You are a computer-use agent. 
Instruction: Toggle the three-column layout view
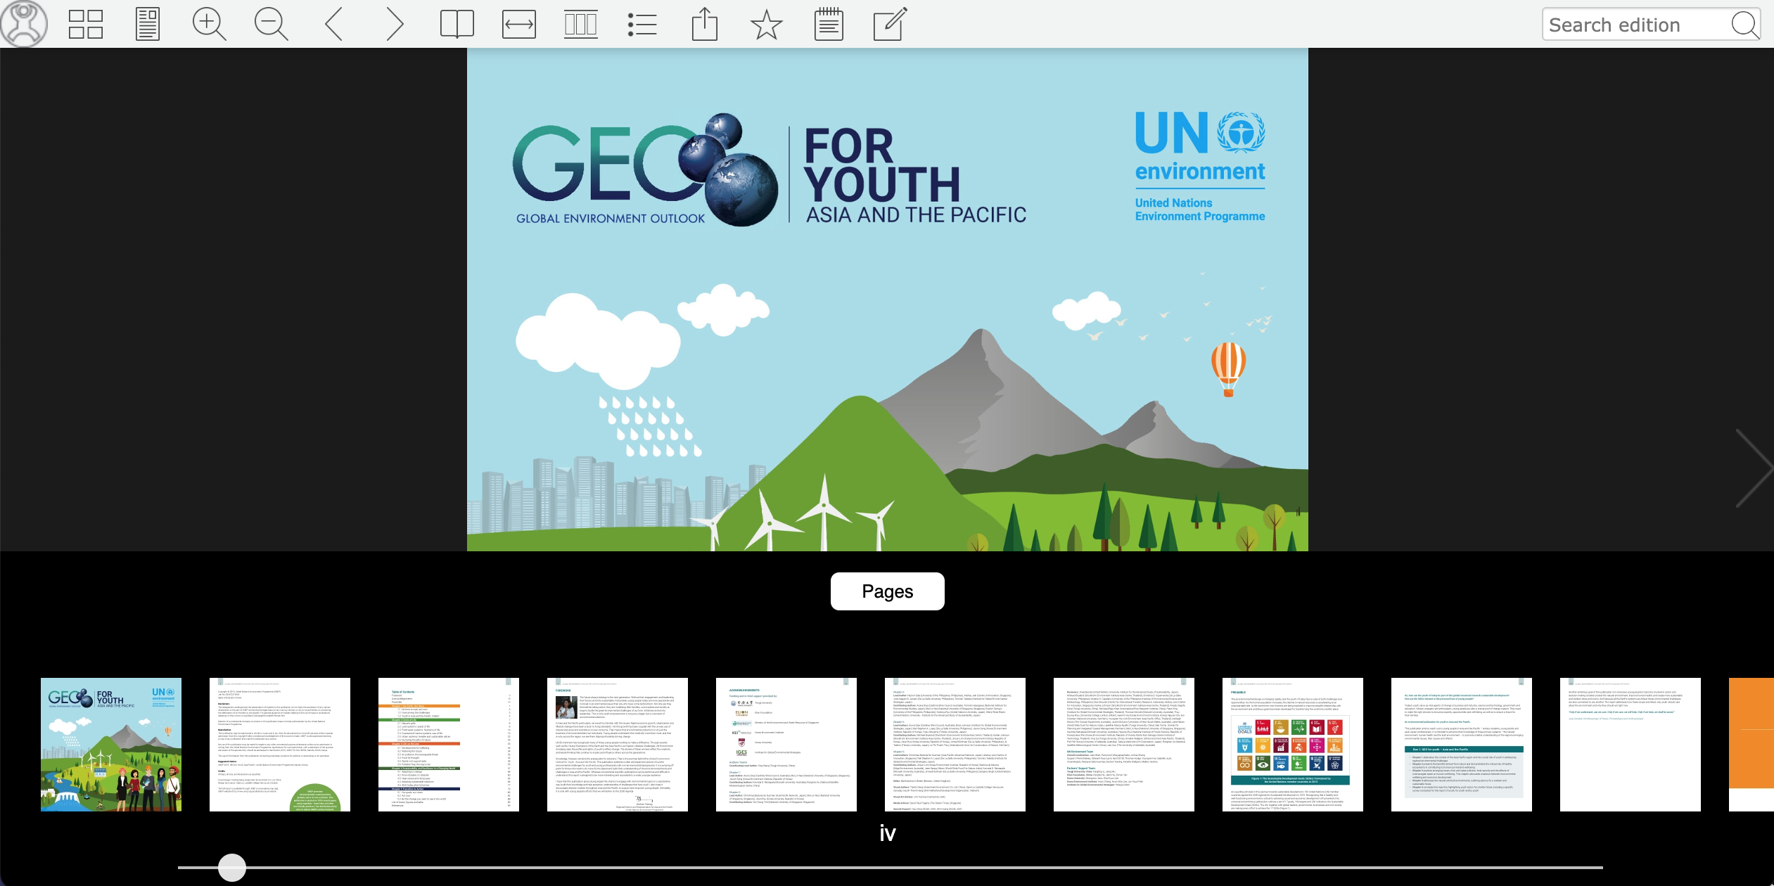(581, 24)
